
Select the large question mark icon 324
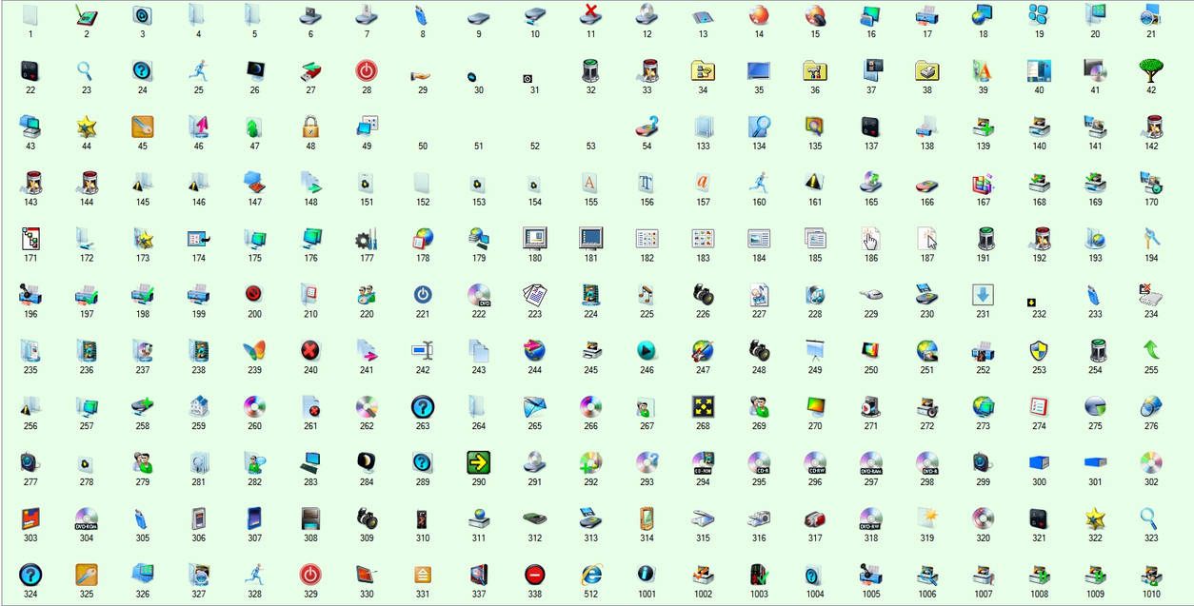pos(30,576)
